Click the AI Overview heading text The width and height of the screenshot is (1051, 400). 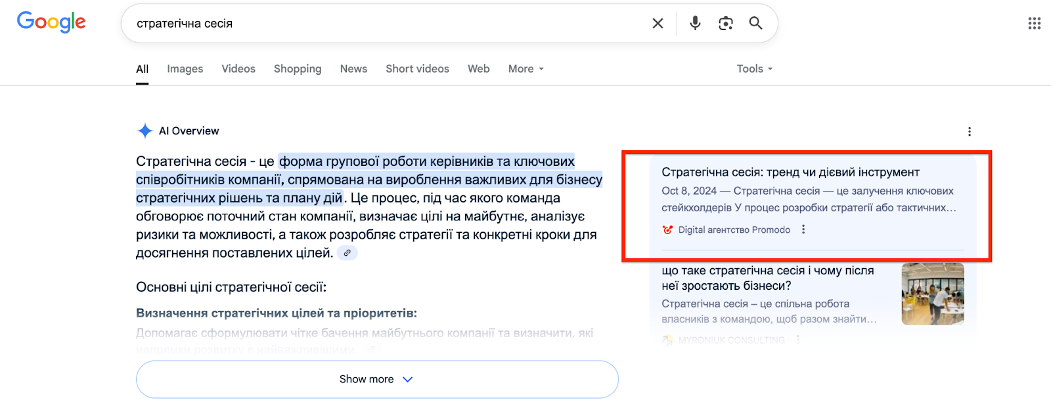click(x=189, y=131)
